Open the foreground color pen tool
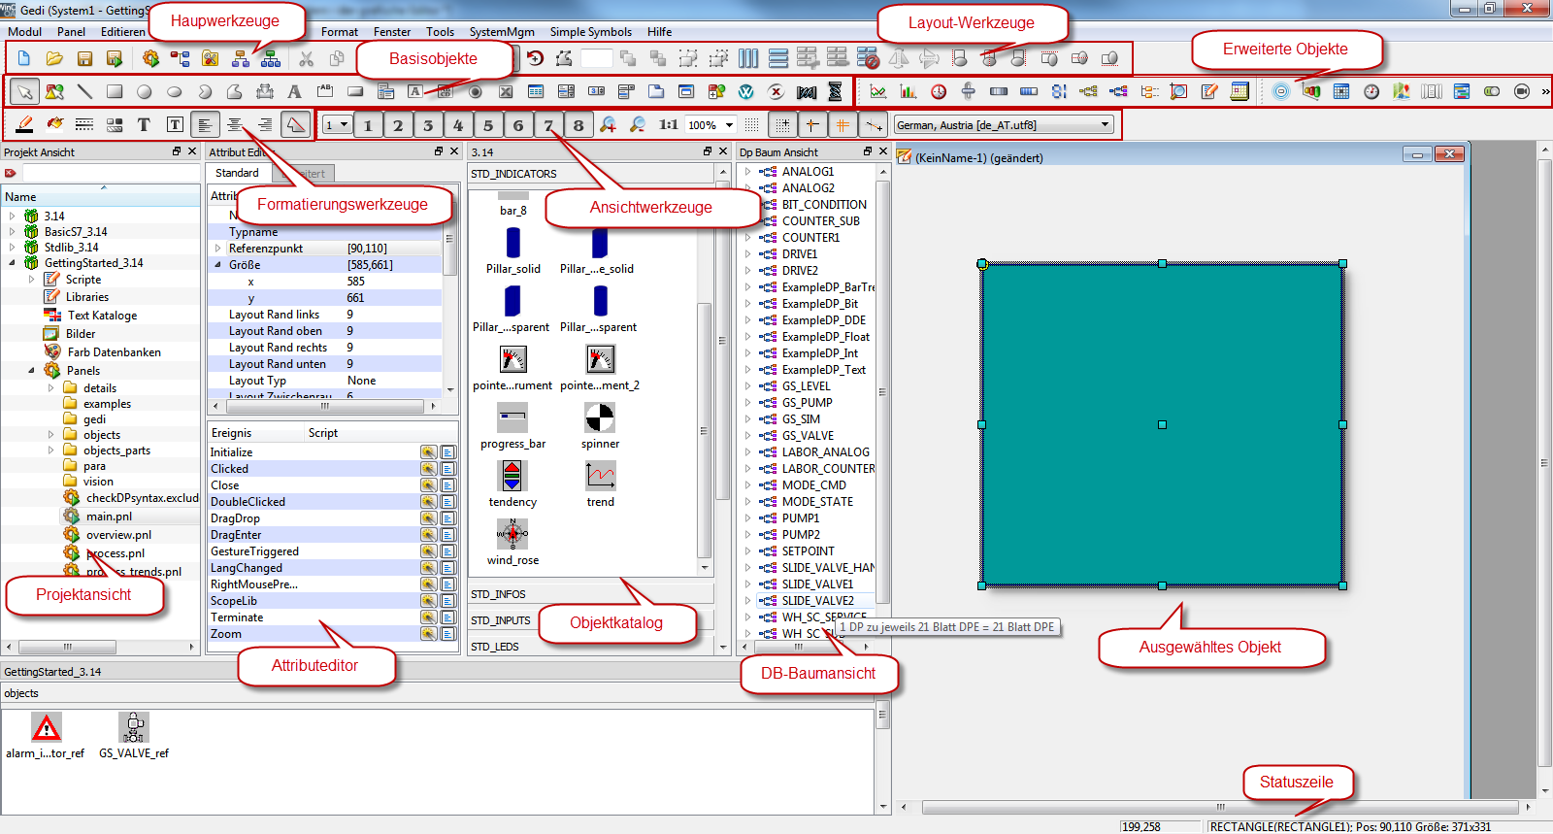The width and height of the screenshot is (1553, 834). 25,124
